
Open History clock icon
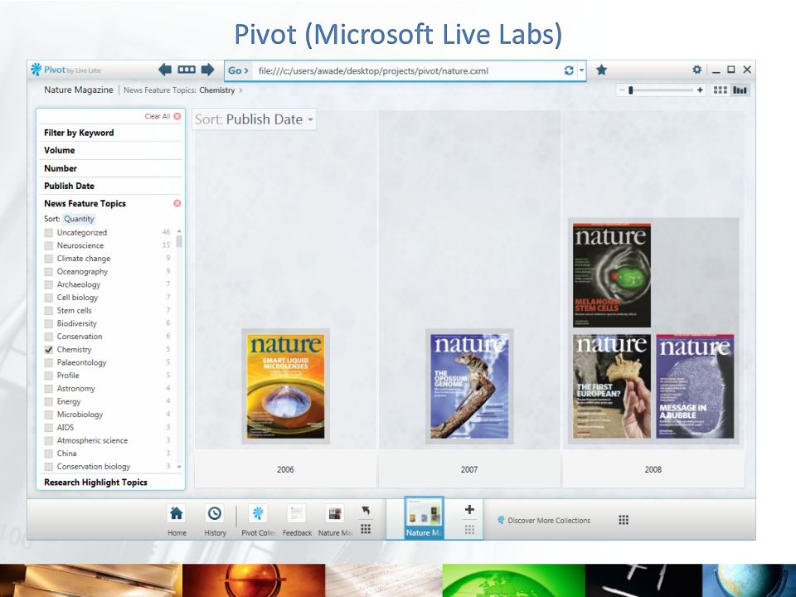pos(215,514)
